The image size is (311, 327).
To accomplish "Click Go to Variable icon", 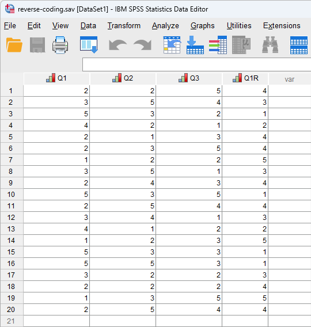I will (195, 45).
